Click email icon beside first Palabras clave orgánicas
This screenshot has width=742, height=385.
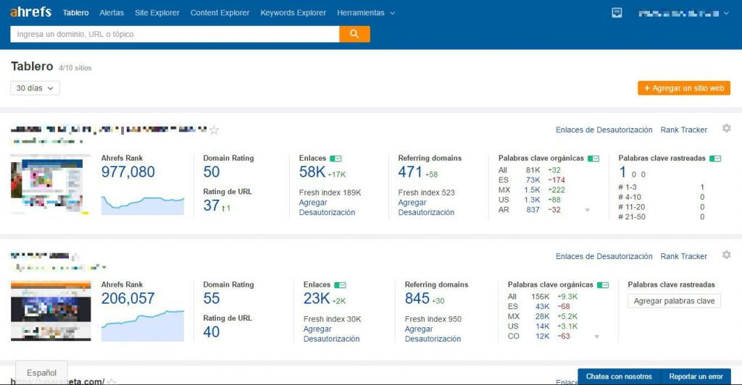coord(593,158)
